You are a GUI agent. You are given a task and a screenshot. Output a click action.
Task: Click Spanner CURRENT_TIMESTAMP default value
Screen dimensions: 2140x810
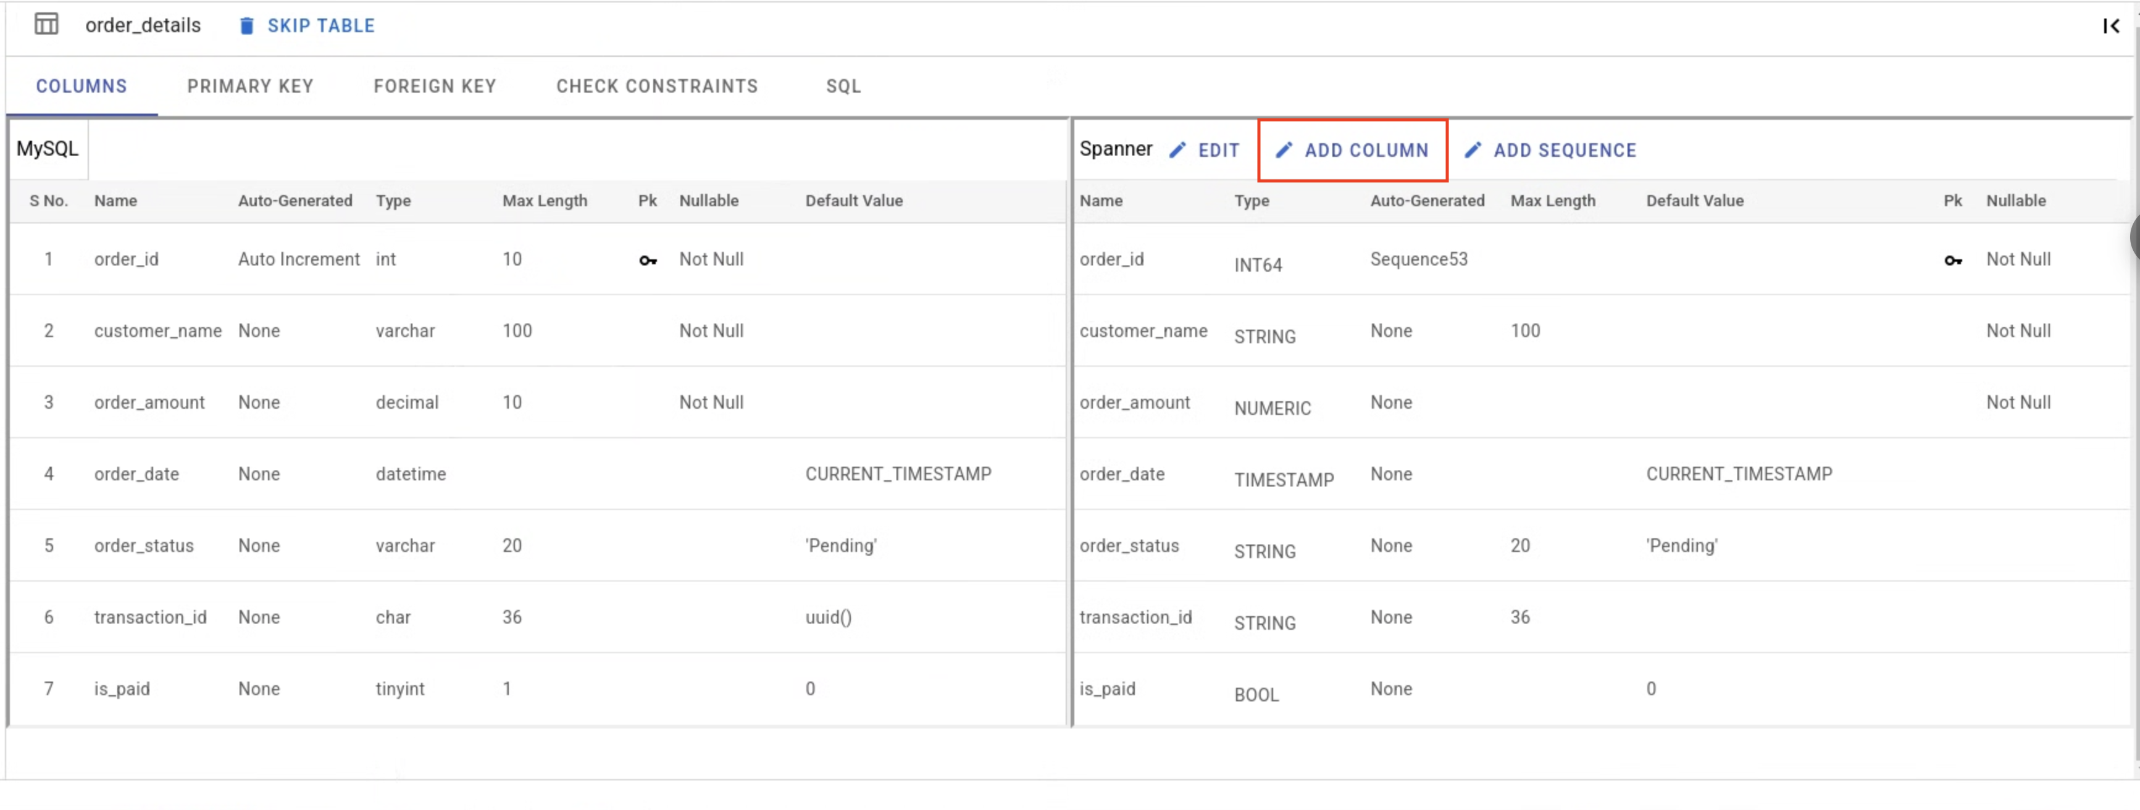(x=1739, y=474)
